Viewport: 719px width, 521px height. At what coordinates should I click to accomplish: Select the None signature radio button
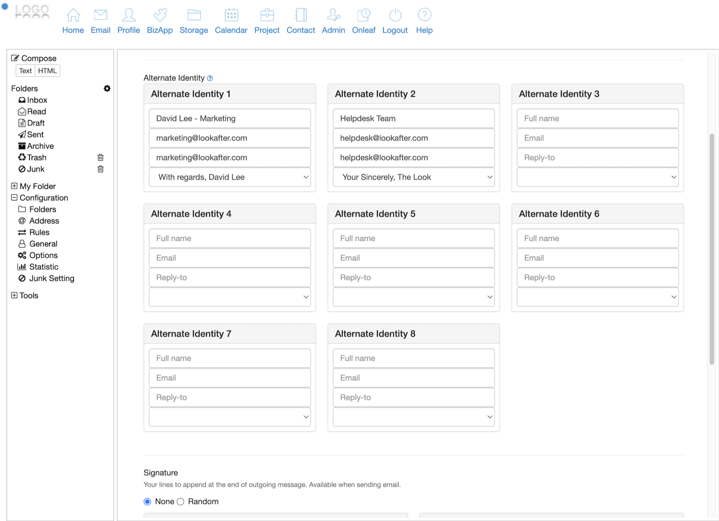coord(147,501)
